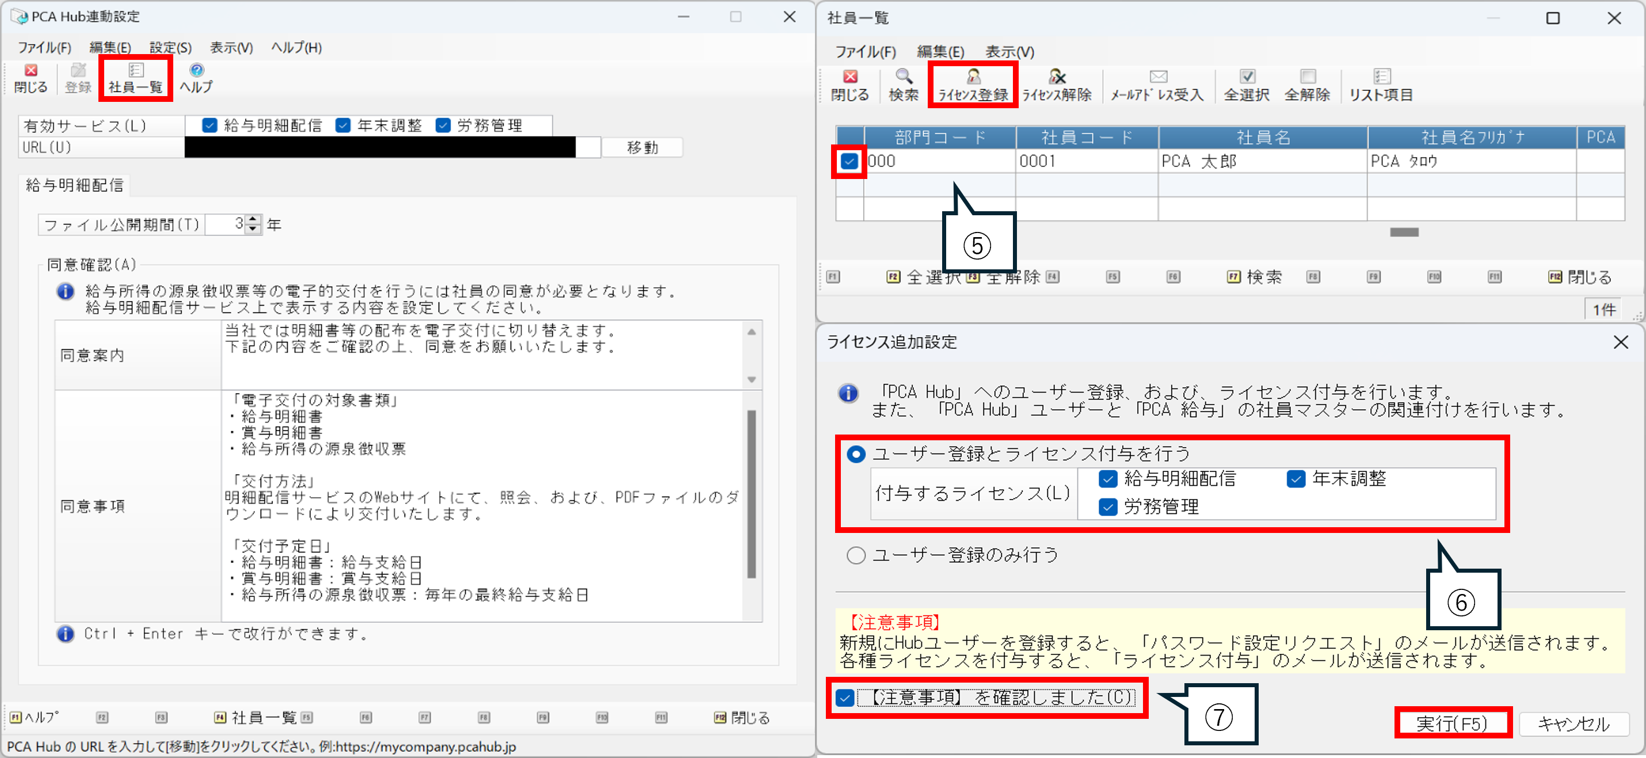This screenshot has height=758, width=1646.
Task: Open 表示 menu in 社員一覧 window
Action: 1009,51
